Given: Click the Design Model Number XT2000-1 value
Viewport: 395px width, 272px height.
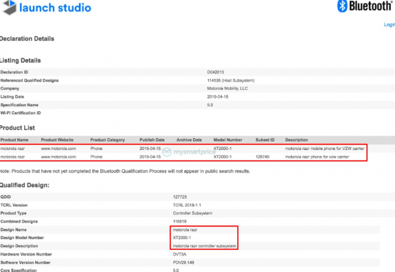Looking at the screenshot, I should tap(184, 238).
